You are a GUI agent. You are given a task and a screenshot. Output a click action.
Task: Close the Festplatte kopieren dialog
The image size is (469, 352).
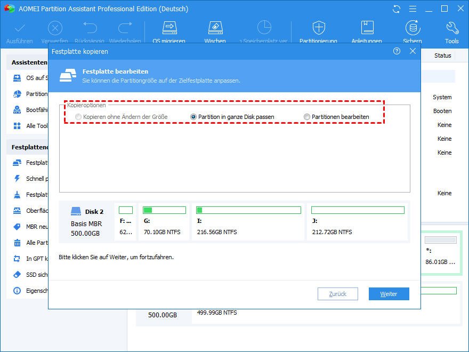[x=413, y=51]
